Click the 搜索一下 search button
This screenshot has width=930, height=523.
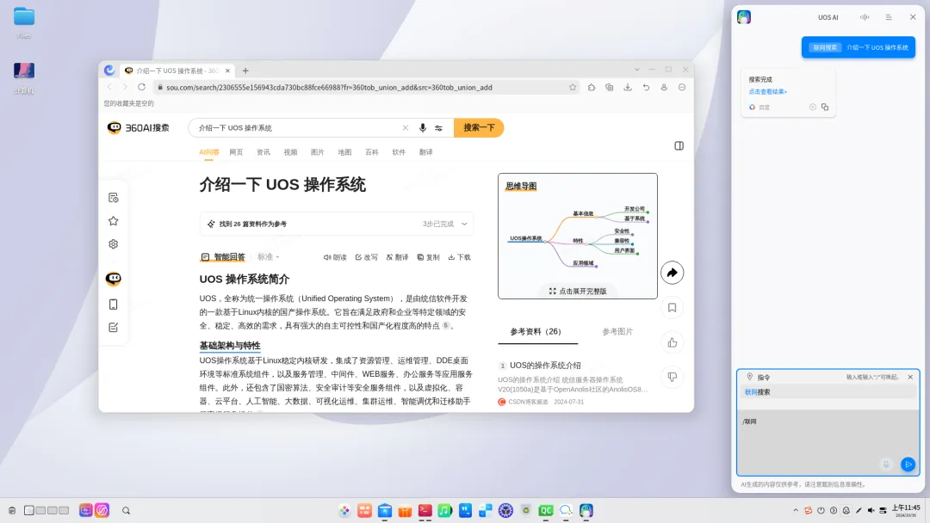(x=477, y=126)
